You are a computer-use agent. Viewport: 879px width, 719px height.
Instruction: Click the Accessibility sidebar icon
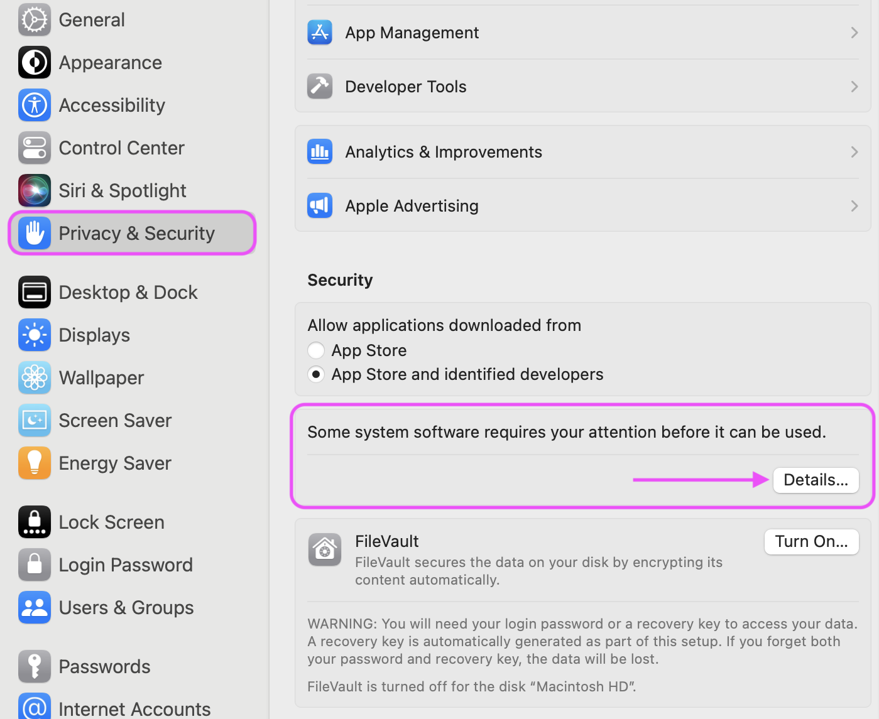(x=35, y=105)
